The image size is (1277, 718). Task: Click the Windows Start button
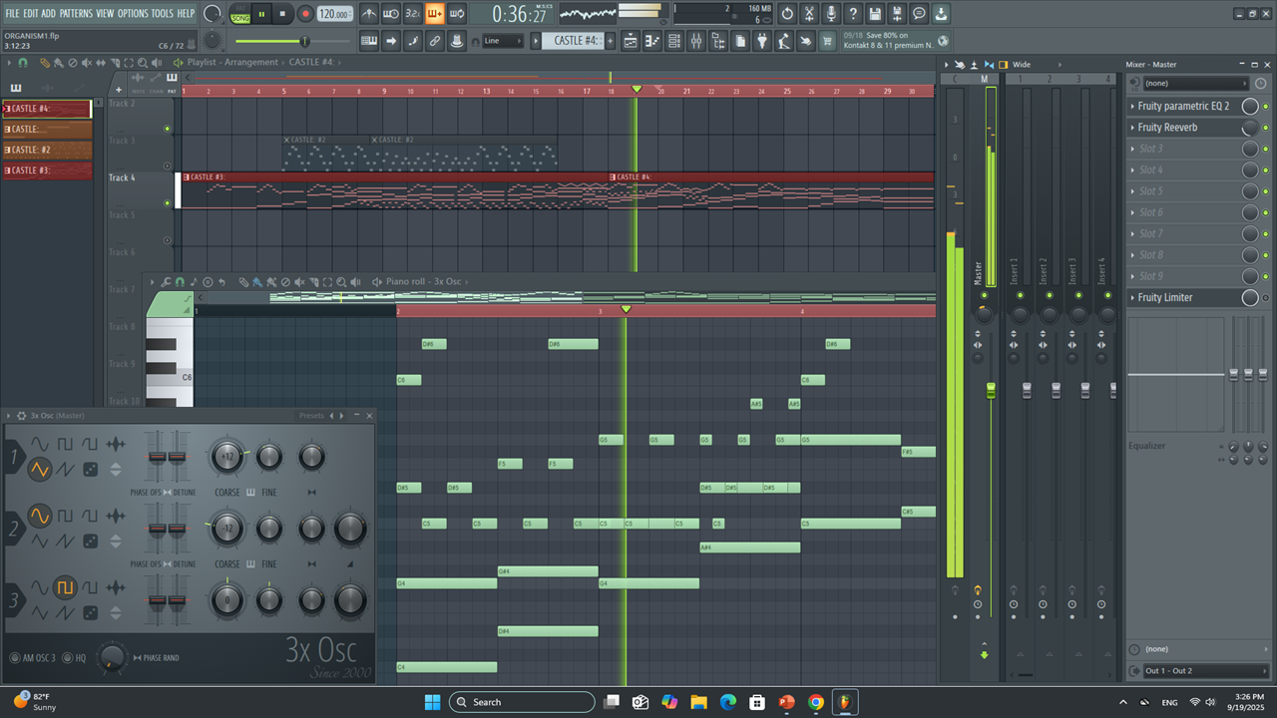432,702
